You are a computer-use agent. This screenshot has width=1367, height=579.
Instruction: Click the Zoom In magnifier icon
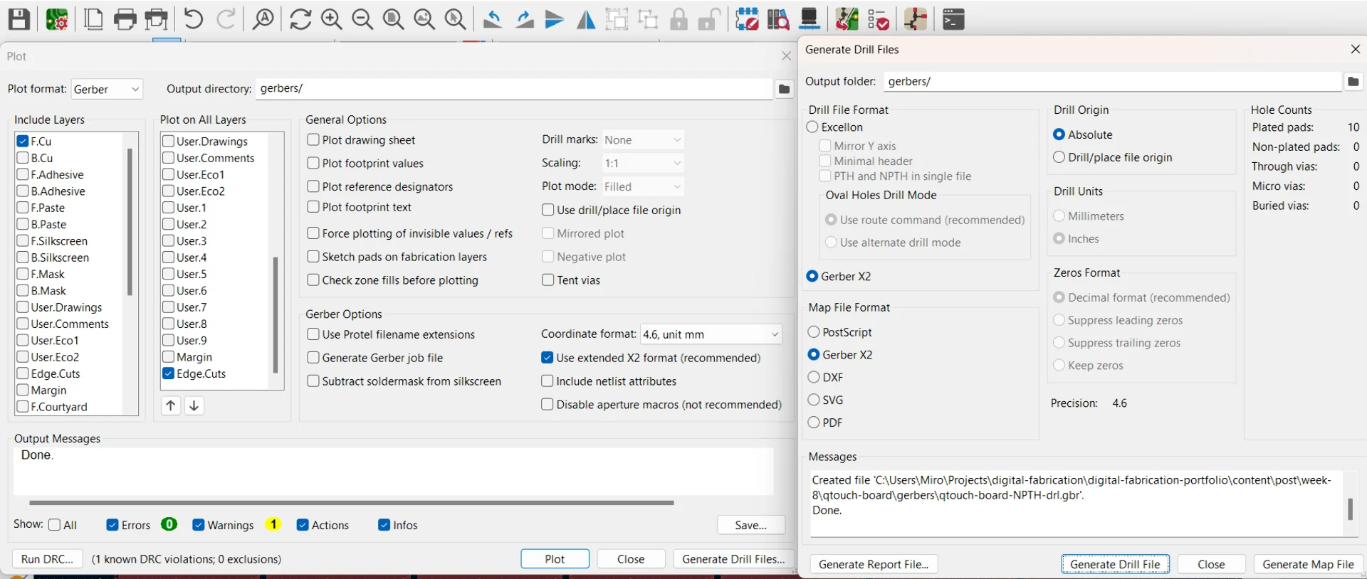tap(331, 19)
